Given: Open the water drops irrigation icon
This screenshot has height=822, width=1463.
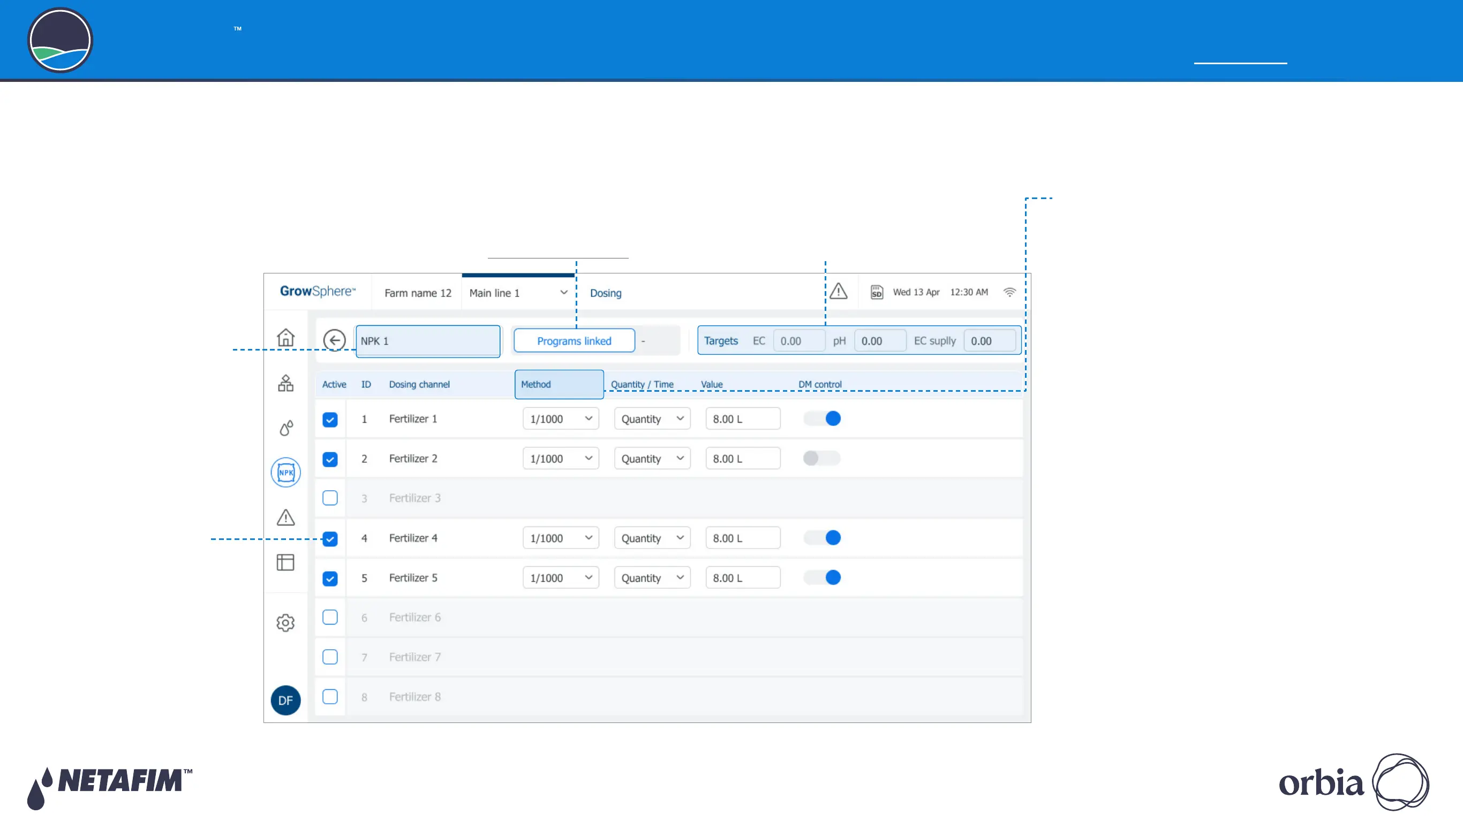Looking at the screenshot, I should (x=286, y=428).
